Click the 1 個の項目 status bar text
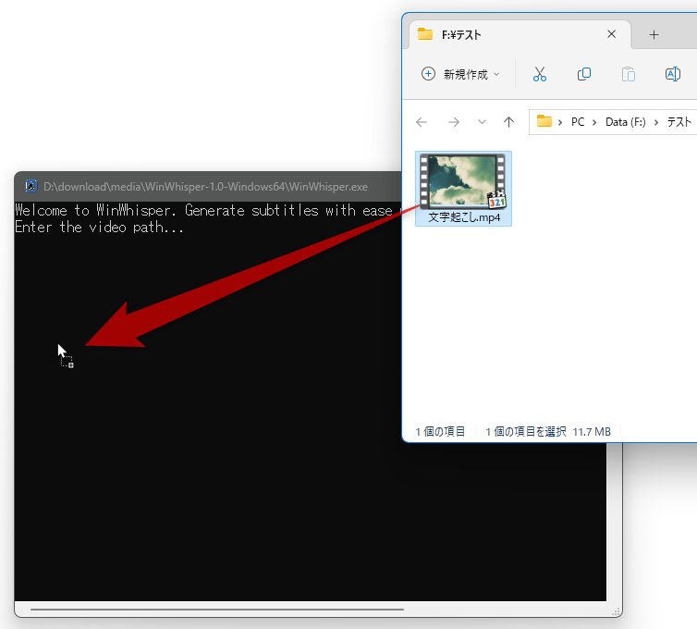 pyautogui.click(x=440, y=431)
